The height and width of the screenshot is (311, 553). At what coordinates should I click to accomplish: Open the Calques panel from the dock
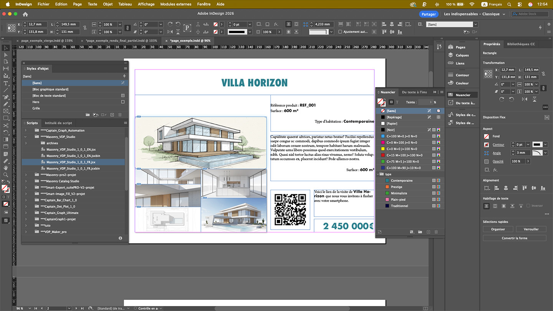tap(462, 55)
